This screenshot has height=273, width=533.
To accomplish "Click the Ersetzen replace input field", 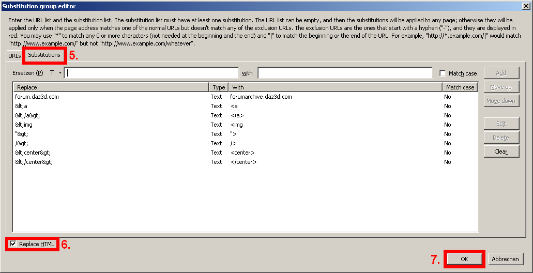I will click(x=152, y=73).
